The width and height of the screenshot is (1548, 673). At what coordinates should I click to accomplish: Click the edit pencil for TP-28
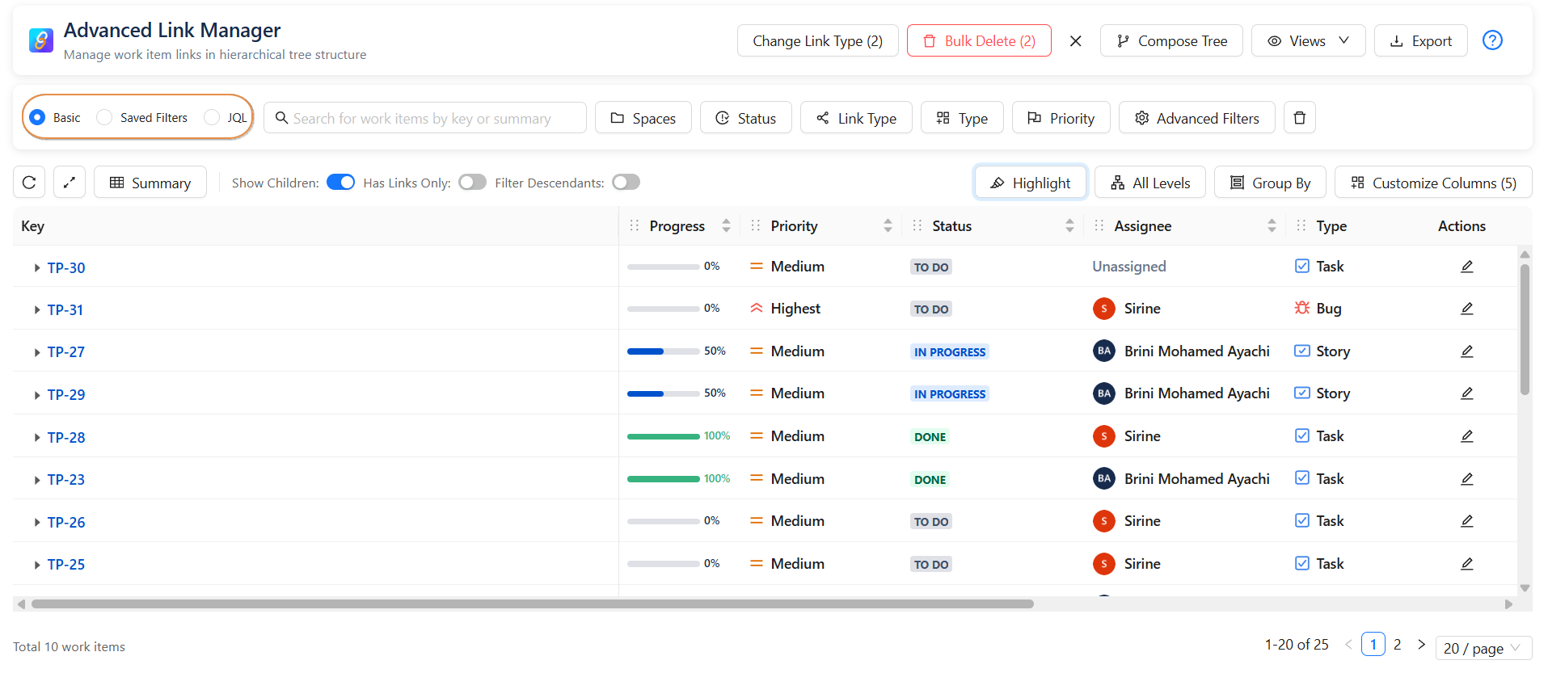[1466, 436]
